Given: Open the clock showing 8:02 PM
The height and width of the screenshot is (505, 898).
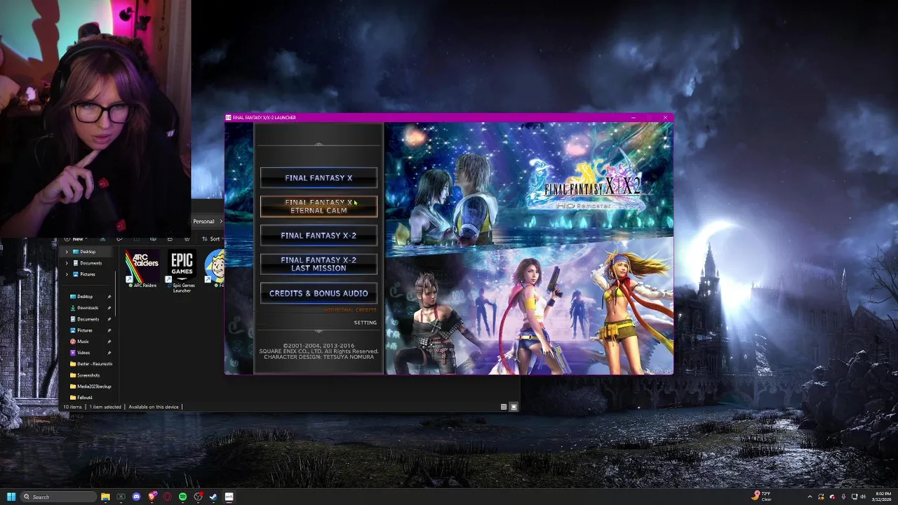Looking at the screenshot, I should click(x=883, y=497).
